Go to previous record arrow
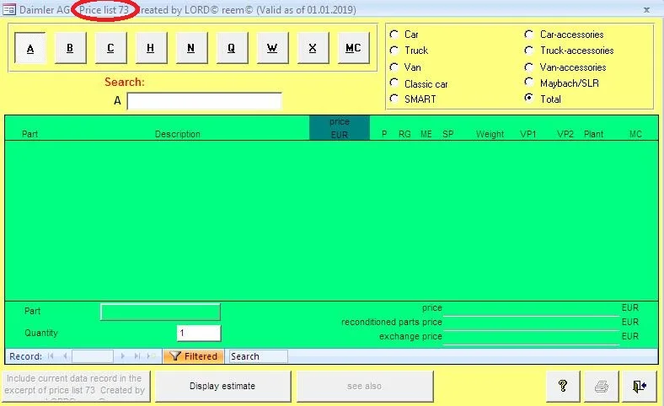664x406 pixels. pyautogui.click(x=65, y=356)
